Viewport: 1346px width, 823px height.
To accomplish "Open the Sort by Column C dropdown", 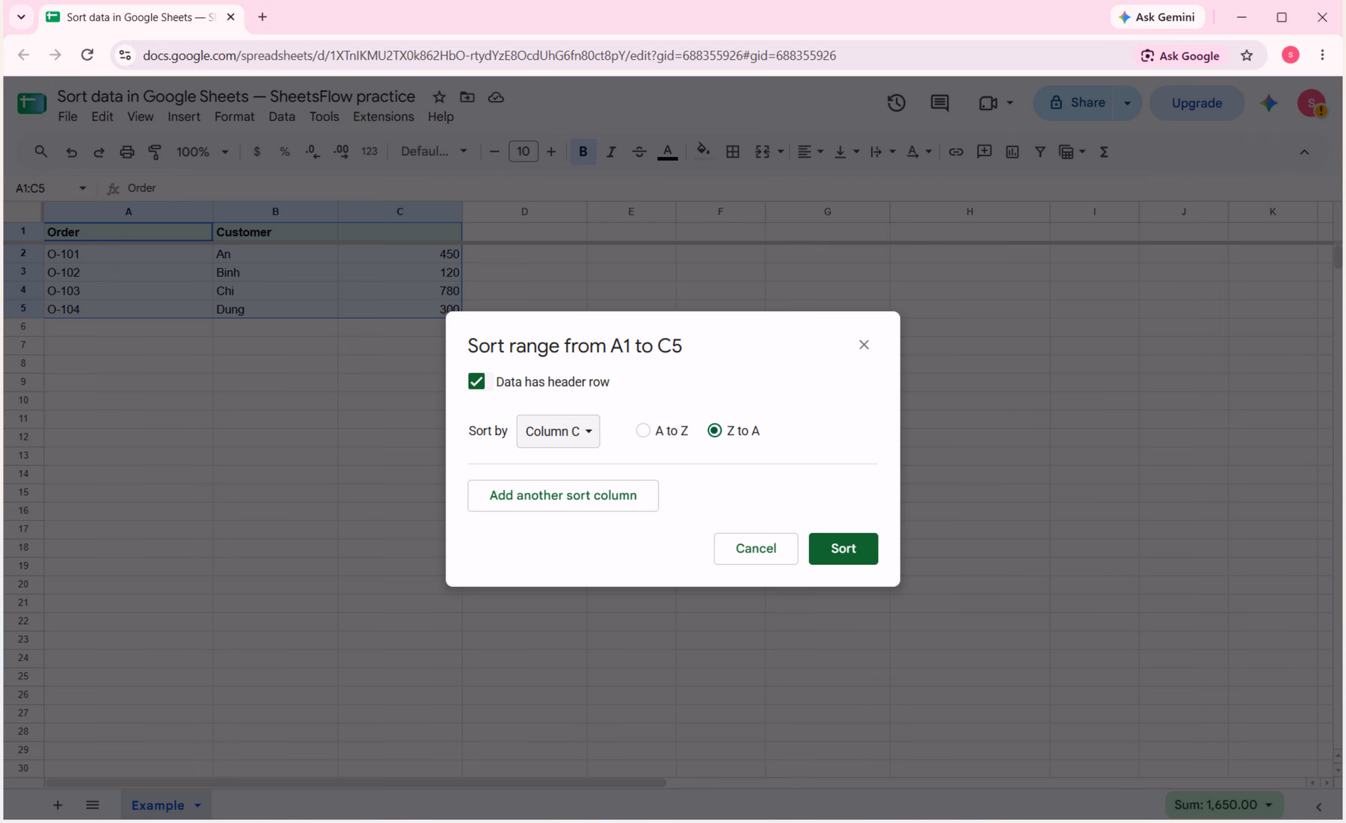I will [x=558, y=431].
